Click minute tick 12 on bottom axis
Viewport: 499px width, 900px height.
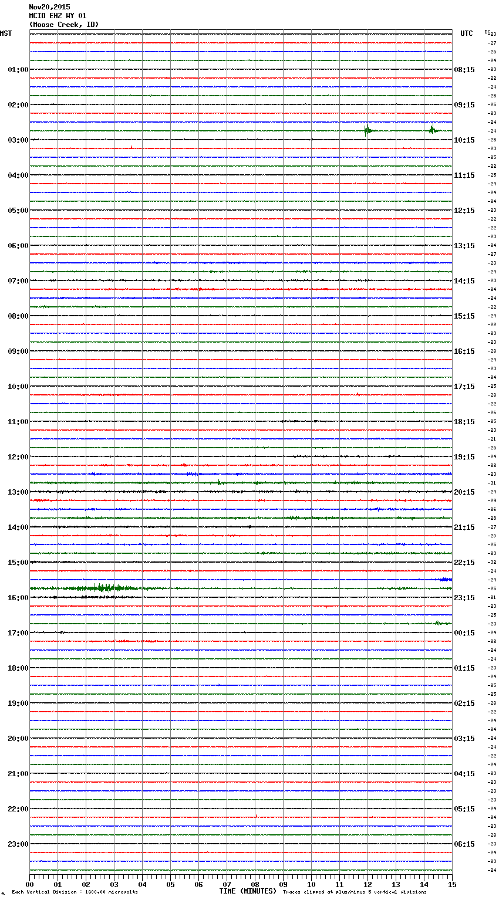pyautogui.click(x=367, y=884)
